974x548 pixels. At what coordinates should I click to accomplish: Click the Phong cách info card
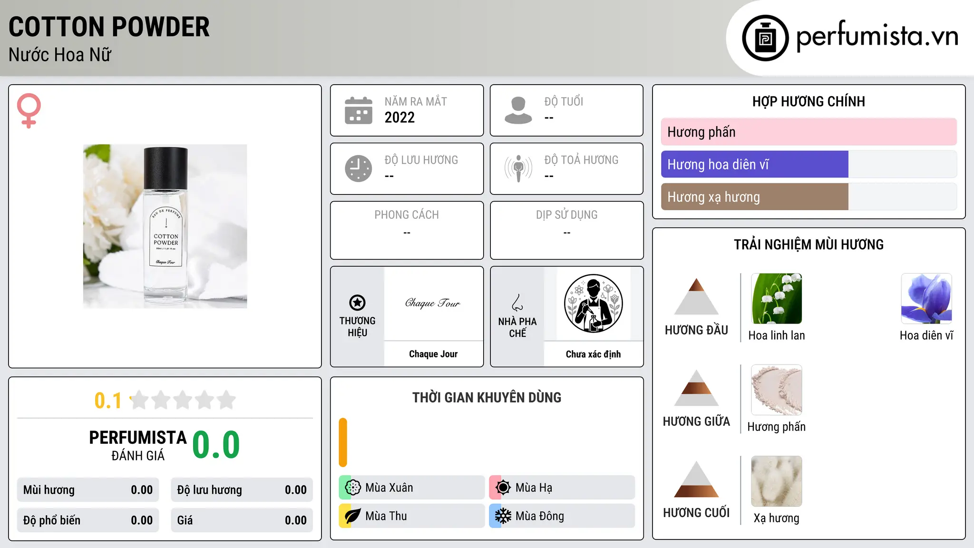pos(407,230)
